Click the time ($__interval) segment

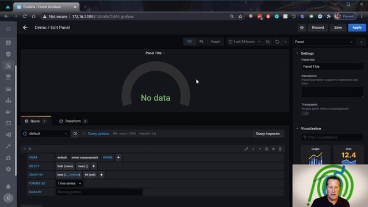68,175
